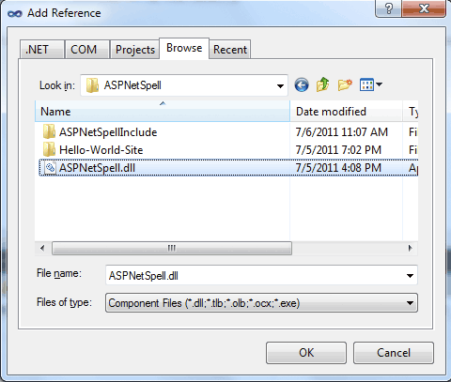Click the ASPNetSpellInclude folder icon
451x382 pixels.
(49, 131)
